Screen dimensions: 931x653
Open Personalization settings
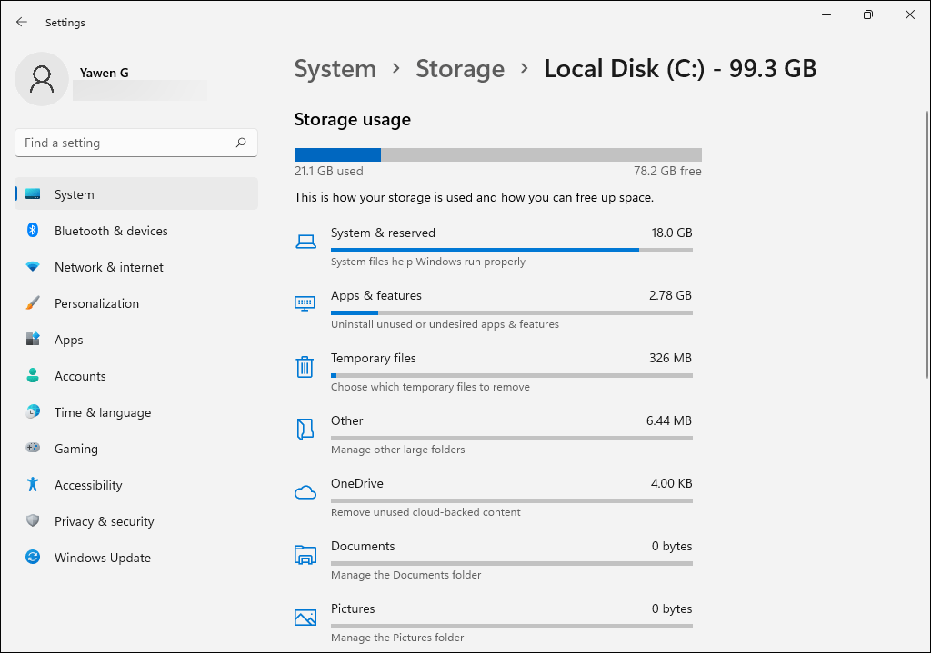coord(136,303)
